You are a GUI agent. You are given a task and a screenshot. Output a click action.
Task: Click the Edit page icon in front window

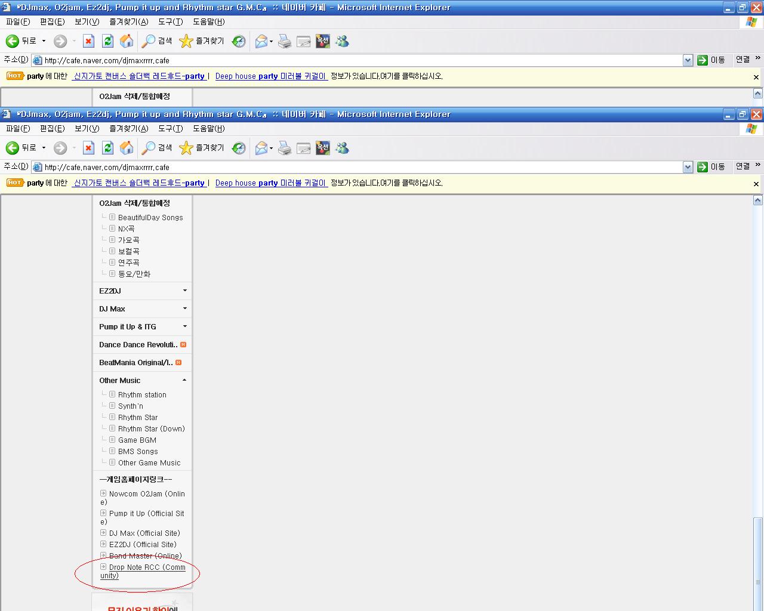tap(304, 148)
